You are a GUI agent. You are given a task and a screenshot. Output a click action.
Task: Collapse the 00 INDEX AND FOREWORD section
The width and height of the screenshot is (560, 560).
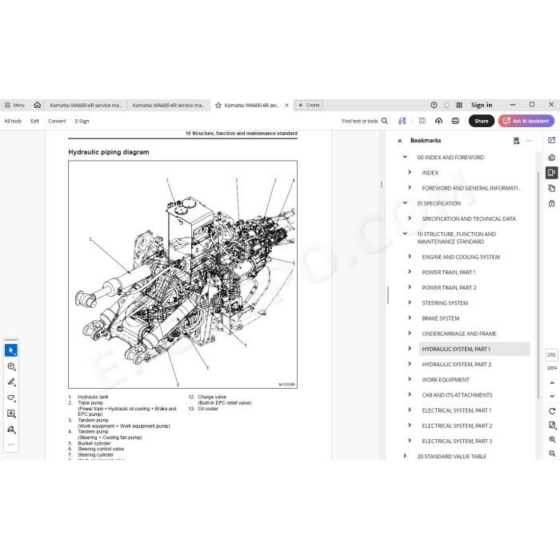(405, 157)
